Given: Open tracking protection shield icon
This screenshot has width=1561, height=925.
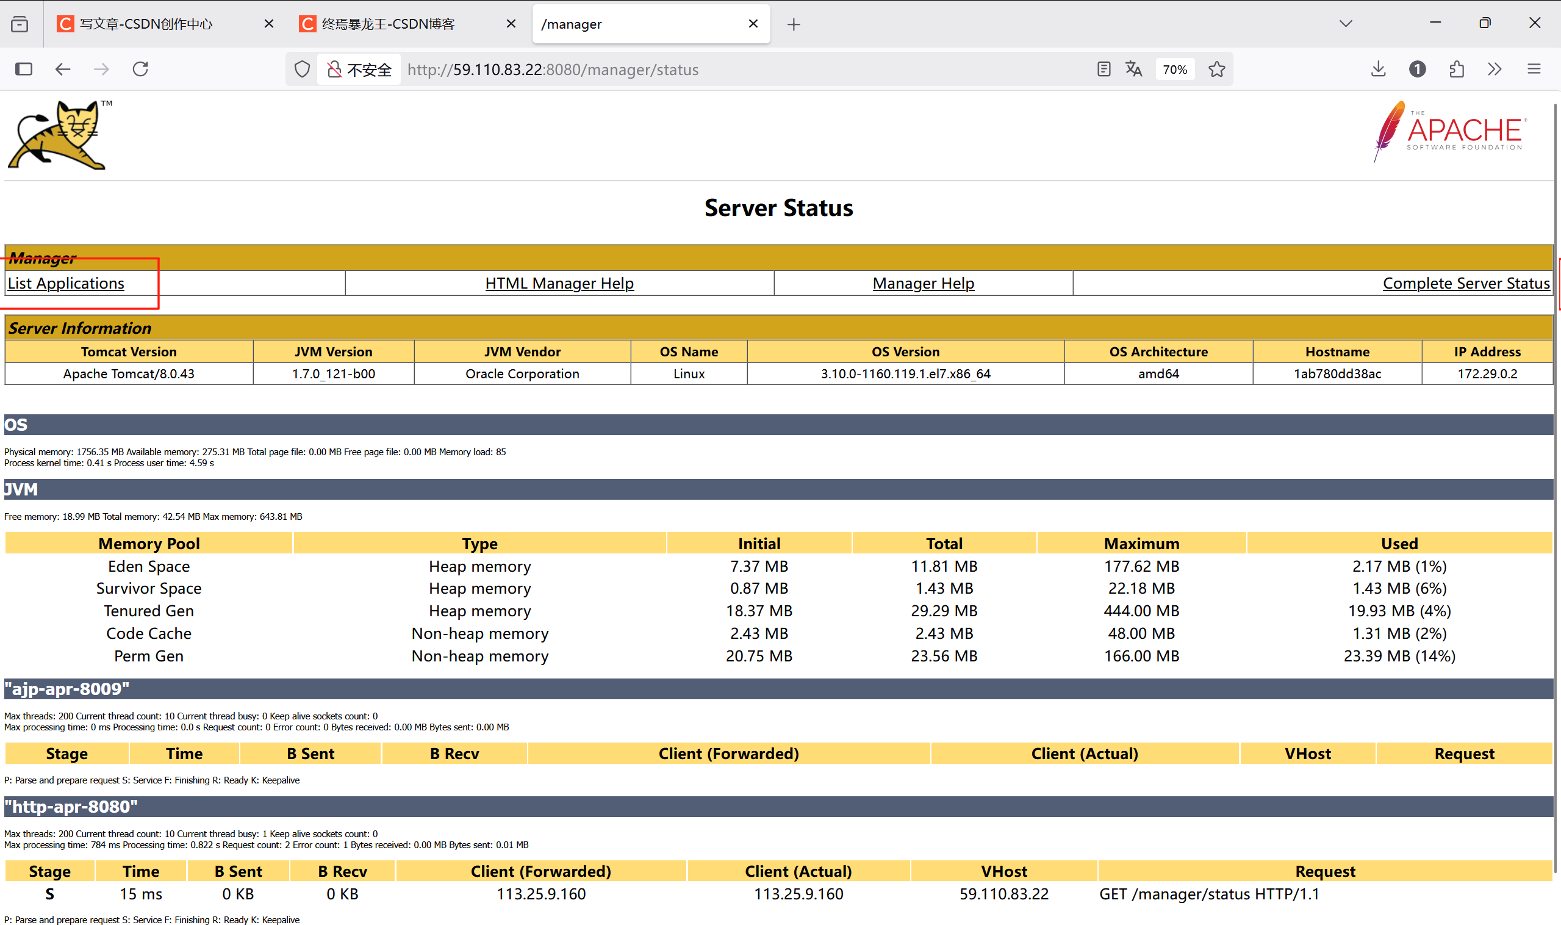Looking at the screenshot, I should click(302, 69).
